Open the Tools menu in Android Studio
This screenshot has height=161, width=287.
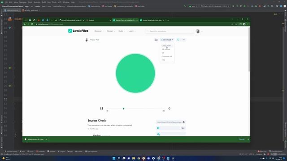click(x=54, y=2)
